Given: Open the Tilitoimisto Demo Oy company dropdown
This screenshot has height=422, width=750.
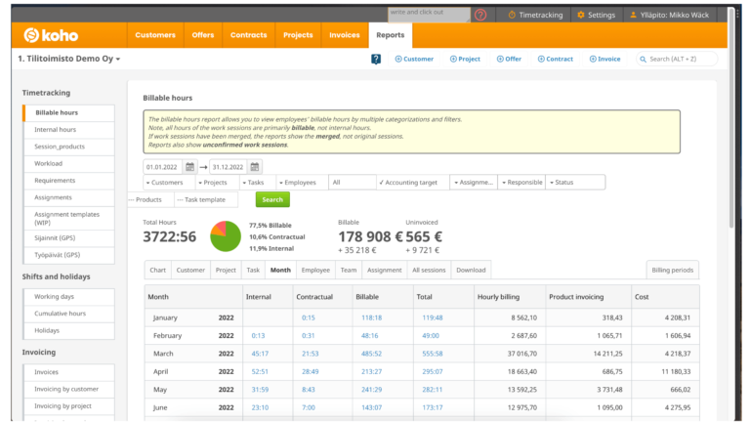Looking at the screenshot, I should pos(69,59).
